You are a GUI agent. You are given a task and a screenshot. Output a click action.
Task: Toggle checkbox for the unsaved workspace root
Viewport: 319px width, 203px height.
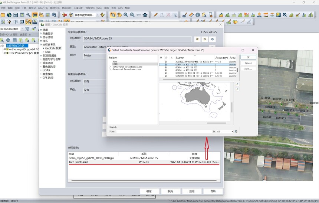[3, 45]
